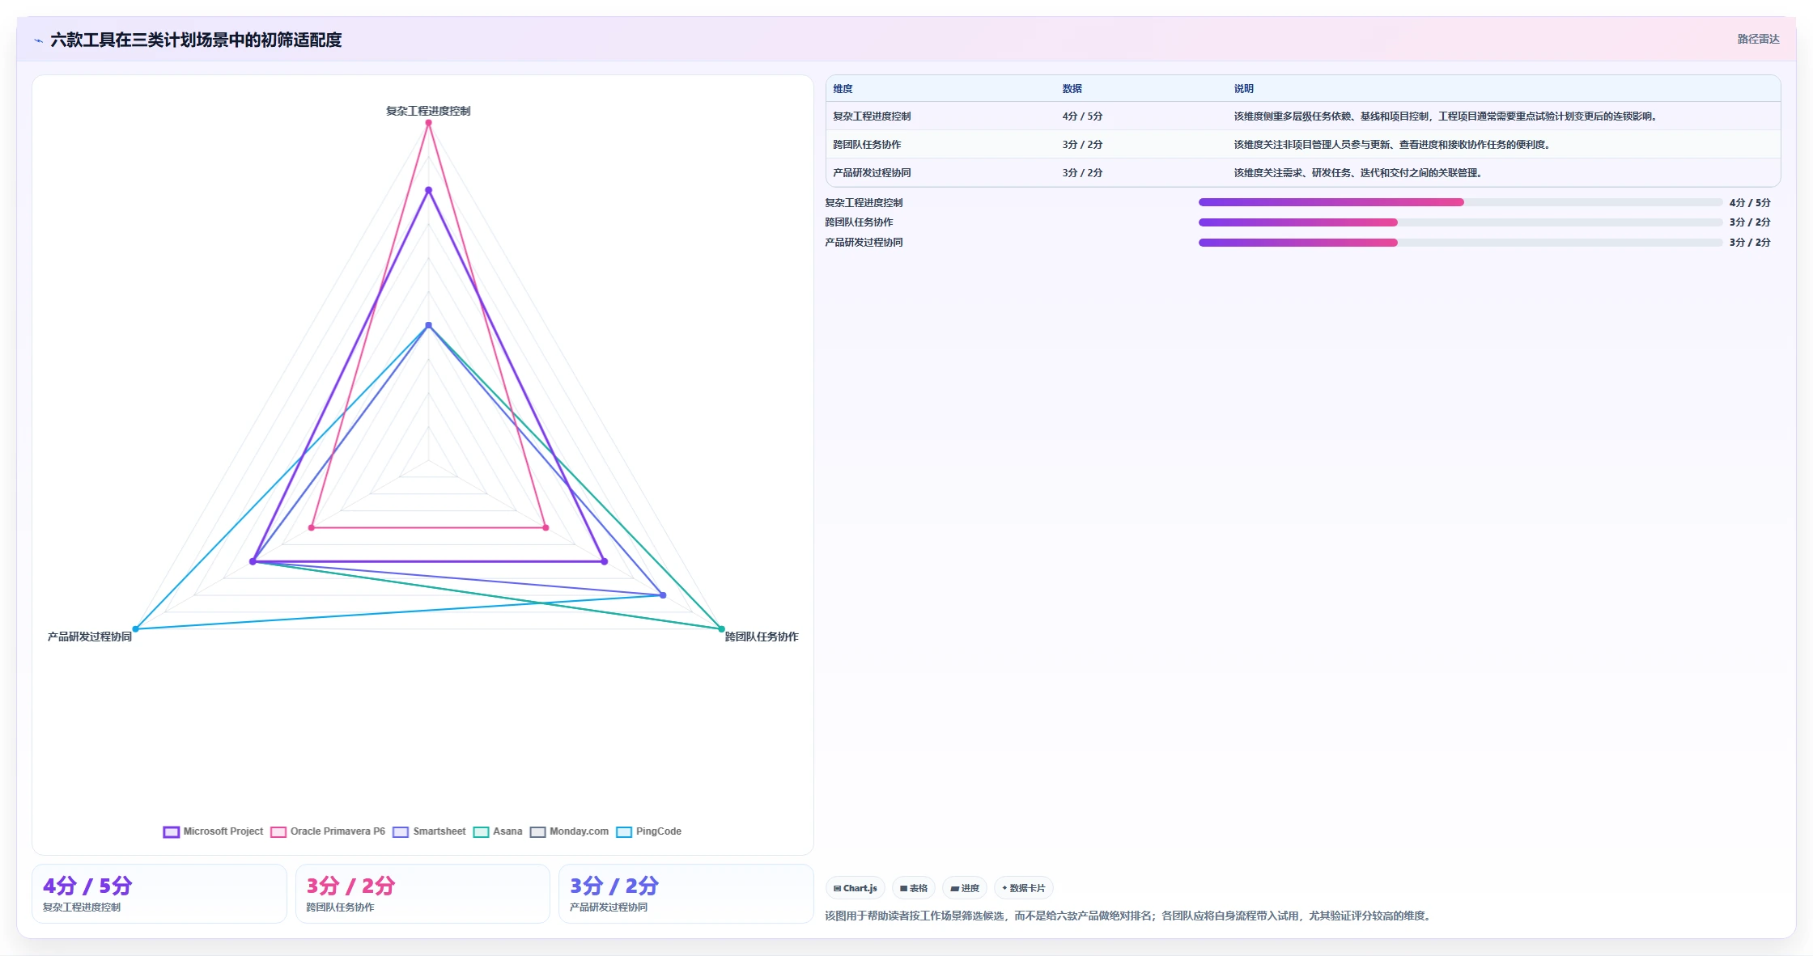The width and height of the screenshot is (1813, 956).
Task: Toggle PingCode legend entry
Action: pyautogui.click(x=649, y=831)
